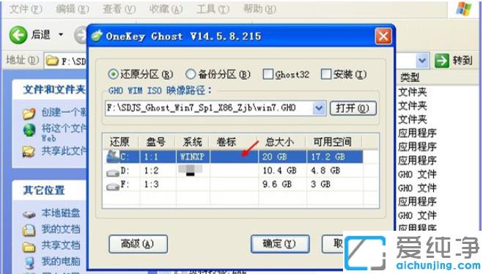
Task: Click the OneKey Ghost title bar icon
Action: tap(97, 36)
